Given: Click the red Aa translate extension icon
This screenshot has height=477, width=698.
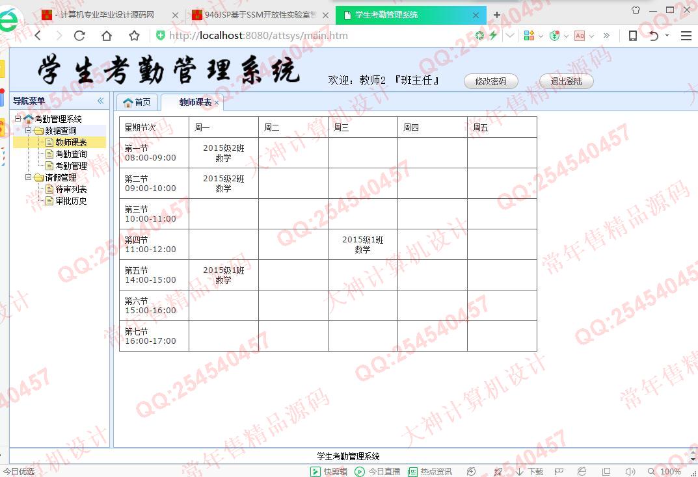Looking at the screenshot, I should 579,36.
